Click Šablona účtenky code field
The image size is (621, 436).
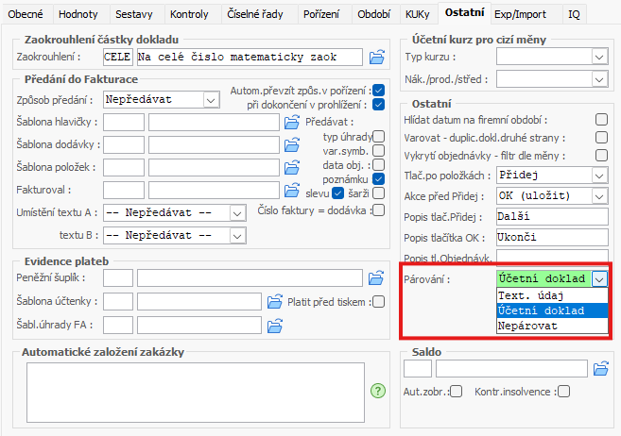pos(117,301)
